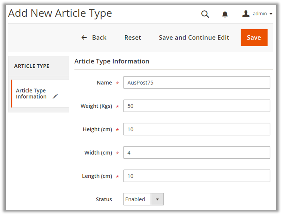Open the Status dropdown showing Enabled
This screenshot has width=282, height=215.
pos(144,199)
